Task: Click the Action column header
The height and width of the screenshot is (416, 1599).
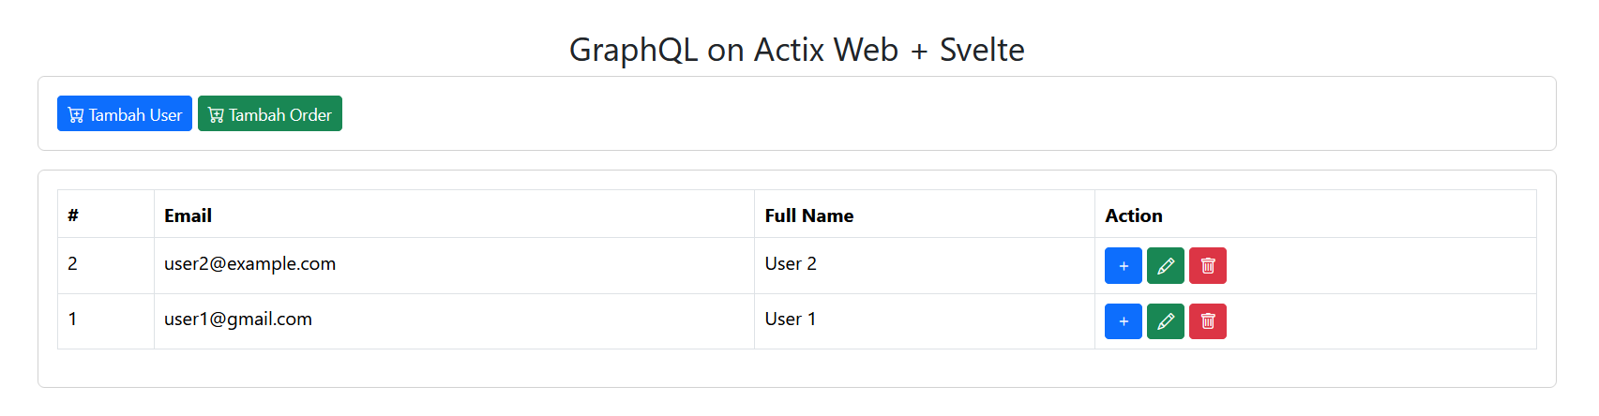Action: click(x=1316, y=215)
